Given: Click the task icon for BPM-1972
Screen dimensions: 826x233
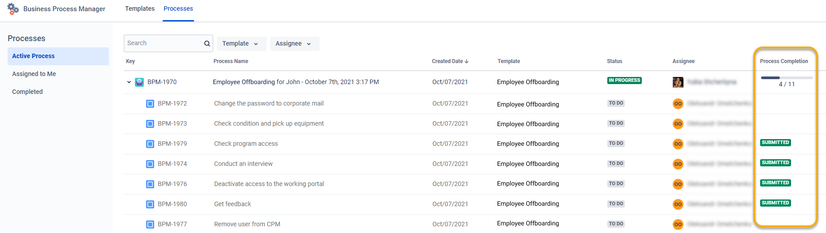Looking at the screenshot, I should (150, 104).
